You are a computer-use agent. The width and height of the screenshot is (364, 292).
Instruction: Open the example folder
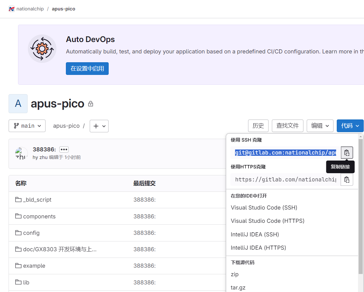click(x=34, y=265)
